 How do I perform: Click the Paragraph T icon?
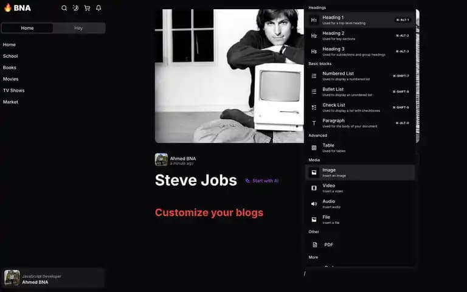314,123
